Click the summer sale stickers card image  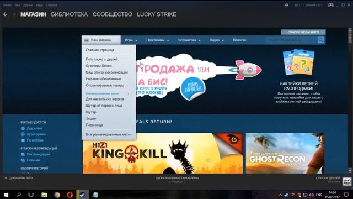coord(298,62)
